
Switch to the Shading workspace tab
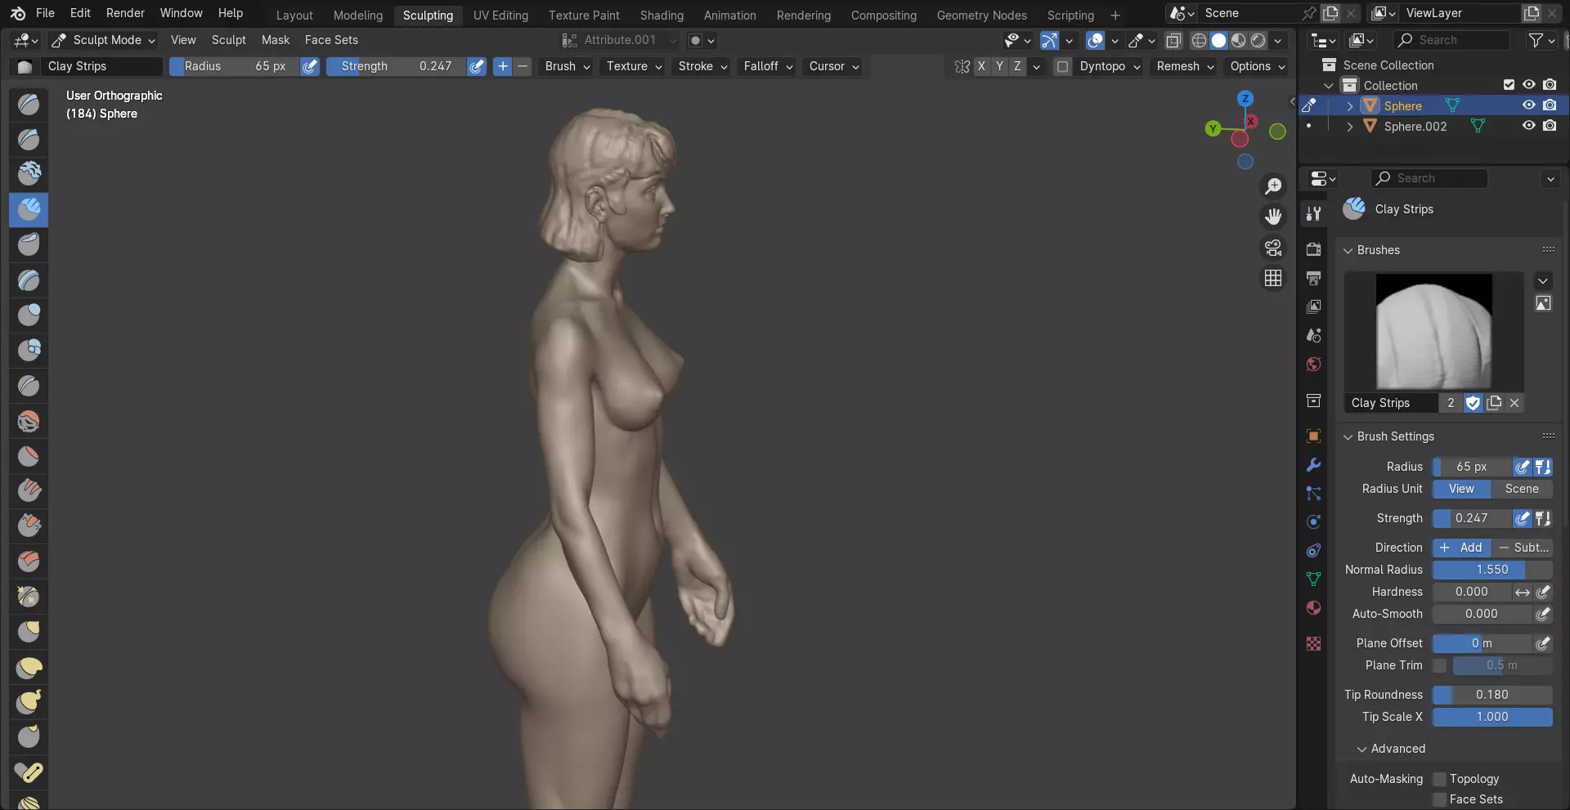tap(662, 16)
